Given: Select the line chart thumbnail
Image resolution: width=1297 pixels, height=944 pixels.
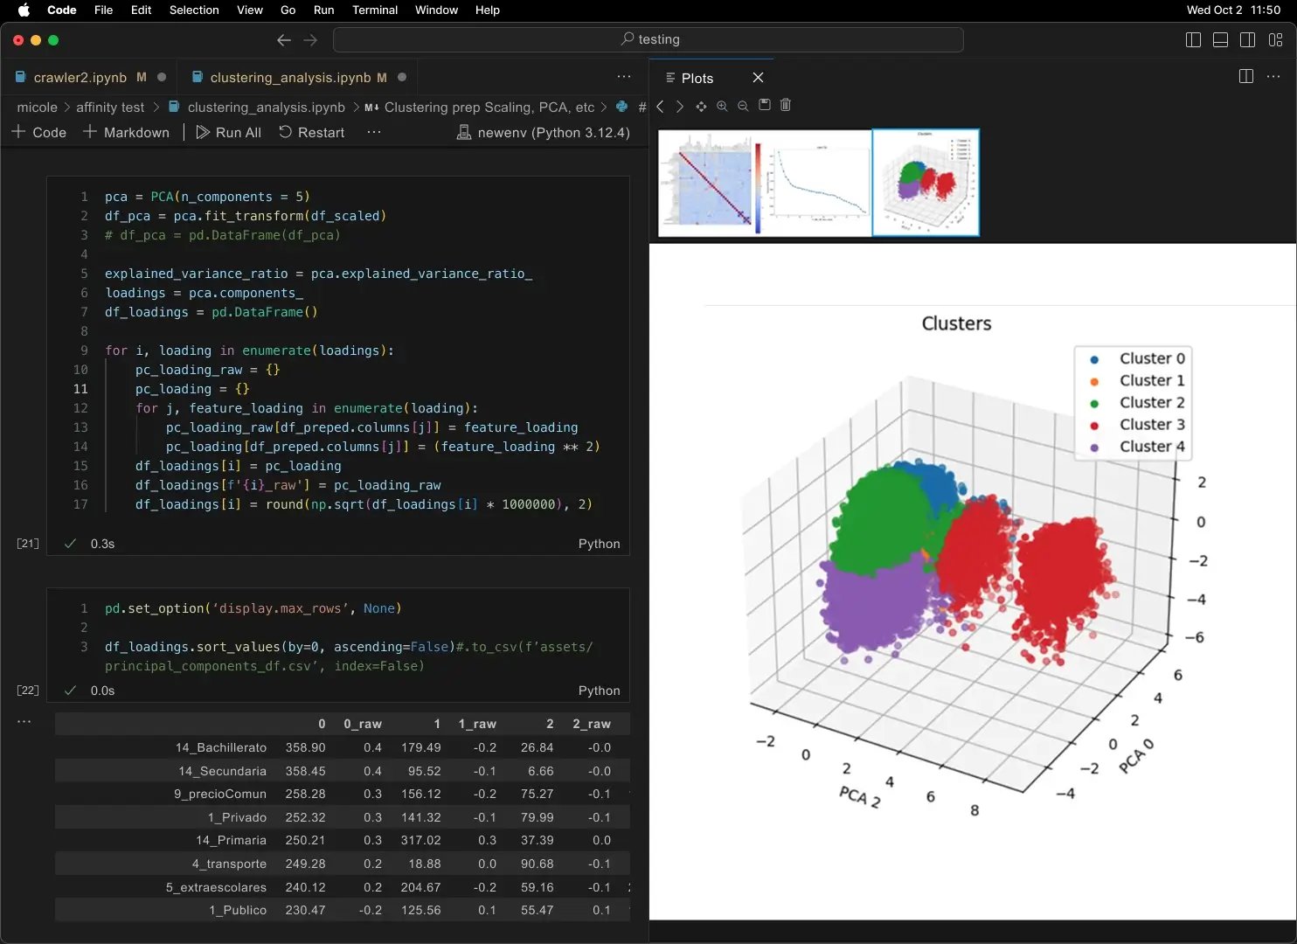Looking at the screenshot, I should tap(817, 183).
